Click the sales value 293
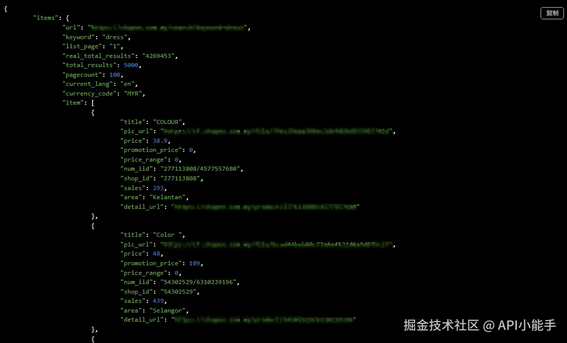The width and height of the screenshot is (567, 343). (158, 188)
